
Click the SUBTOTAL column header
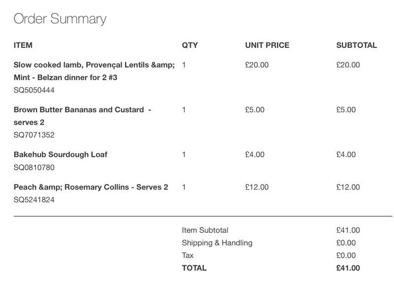[x=356, y=45]
